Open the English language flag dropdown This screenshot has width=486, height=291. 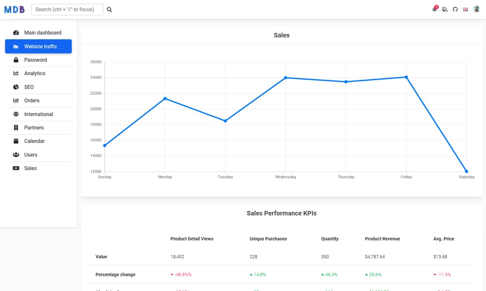point(466,9)
